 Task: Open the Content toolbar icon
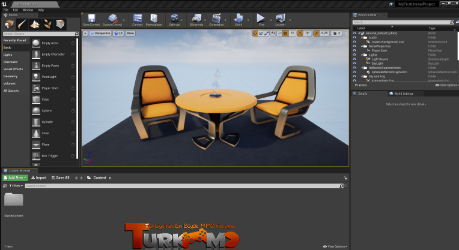(x=138, y=19)
